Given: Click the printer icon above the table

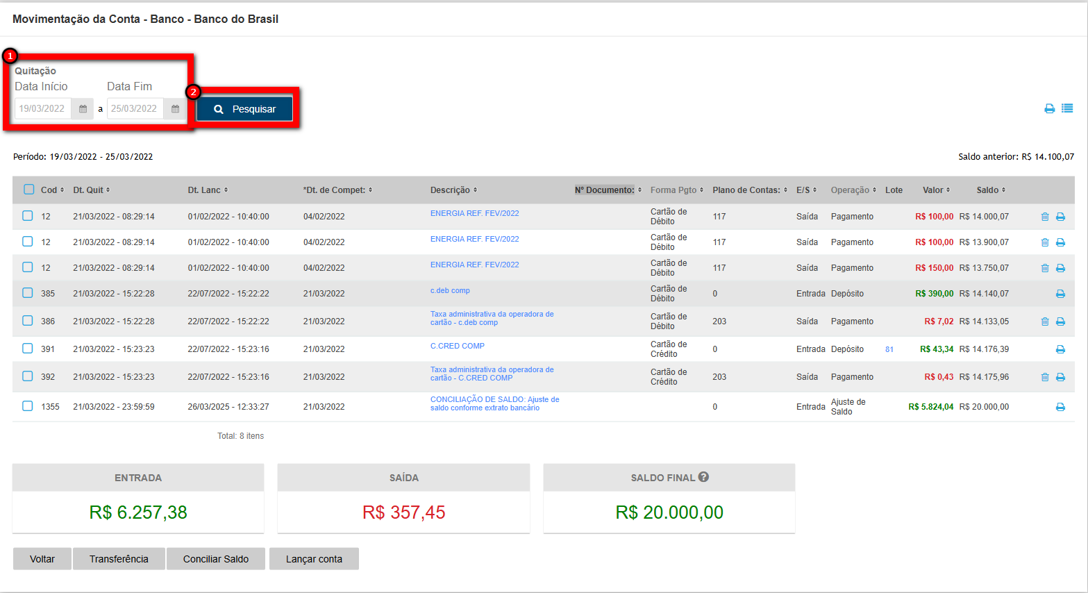Looking at the screenshot, I should [x=1049, y=108].
